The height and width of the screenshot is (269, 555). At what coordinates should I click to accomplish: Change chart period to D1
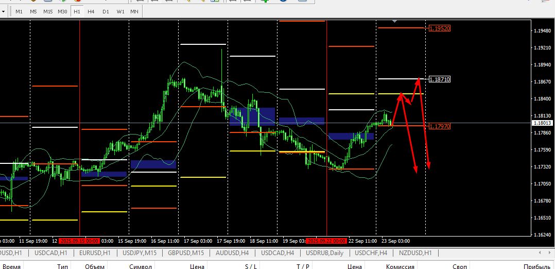tap(106, 12)
